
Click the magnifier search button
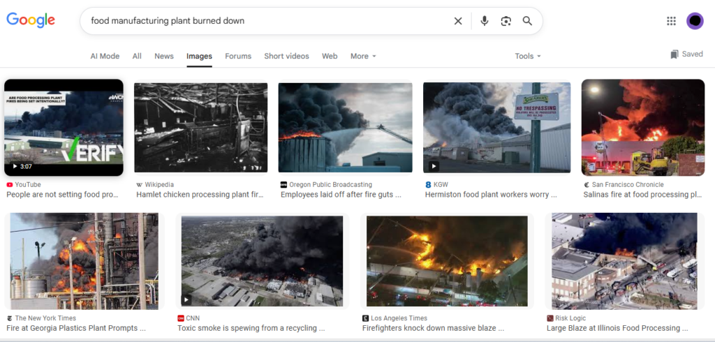tap(527, 21)
